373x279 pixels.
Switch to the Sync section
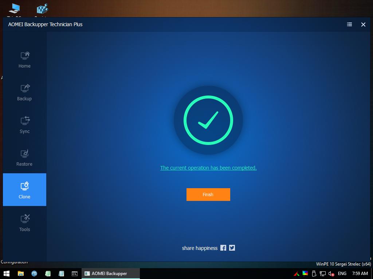tap(24, 125)
